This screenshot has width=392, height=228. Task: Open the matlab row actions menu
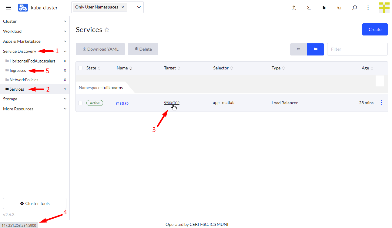coord(381,103)
